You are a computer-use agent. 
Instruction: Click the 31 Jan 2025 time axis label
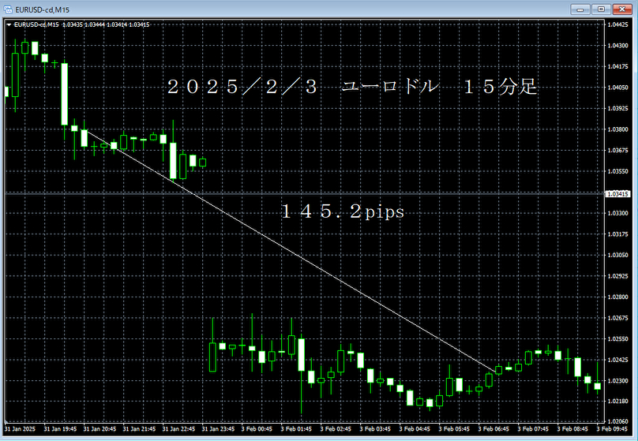[x=21, y=430]
